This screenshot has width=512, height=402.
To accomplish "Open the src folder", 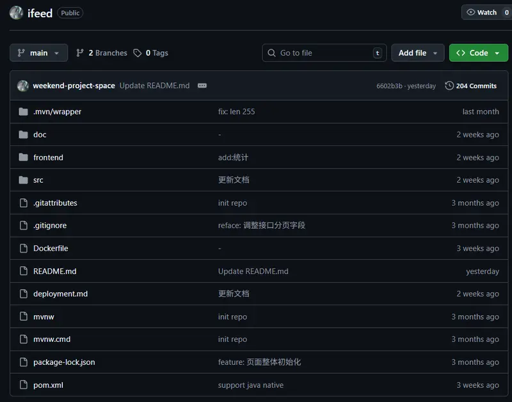I will 38,180.
